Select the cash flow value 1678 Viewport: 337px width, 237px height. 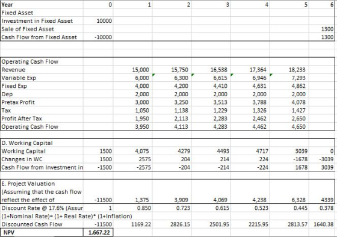[x=301, y=167]
